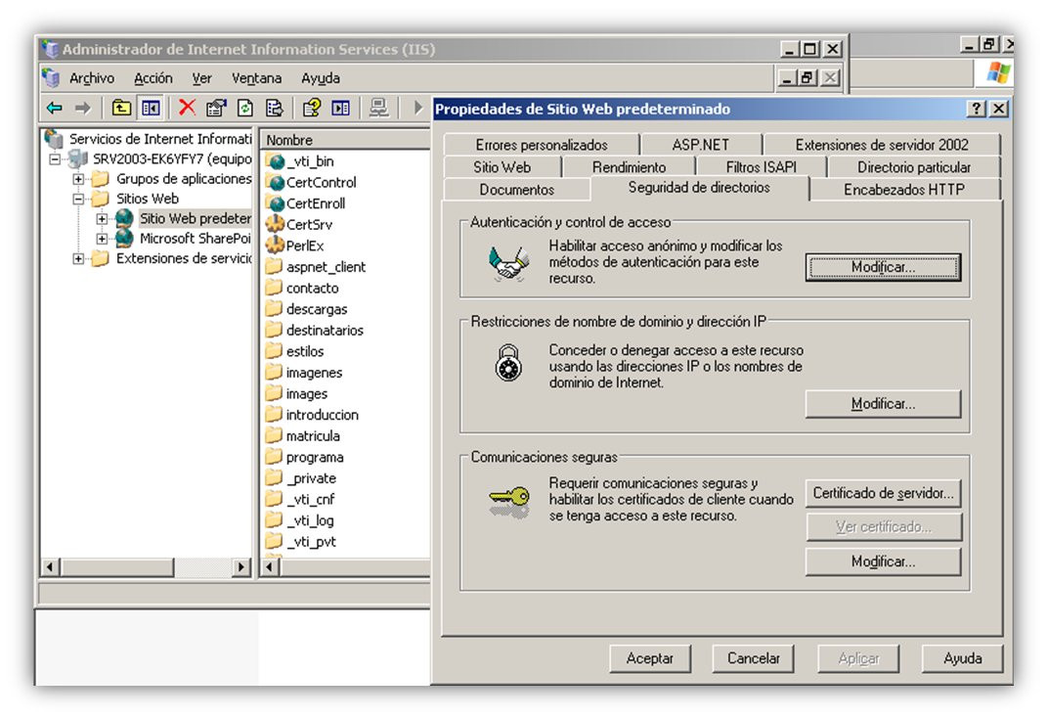Expand the Microsoft SharePoint site node

[x=102, y=239]
